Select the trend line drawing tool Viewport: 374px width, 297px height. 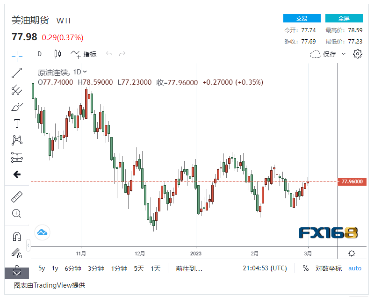pos(17,72)
